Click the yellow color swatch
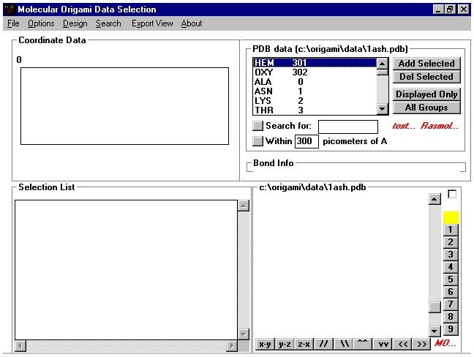The image size is (474, 357). [x=451, y=217]
